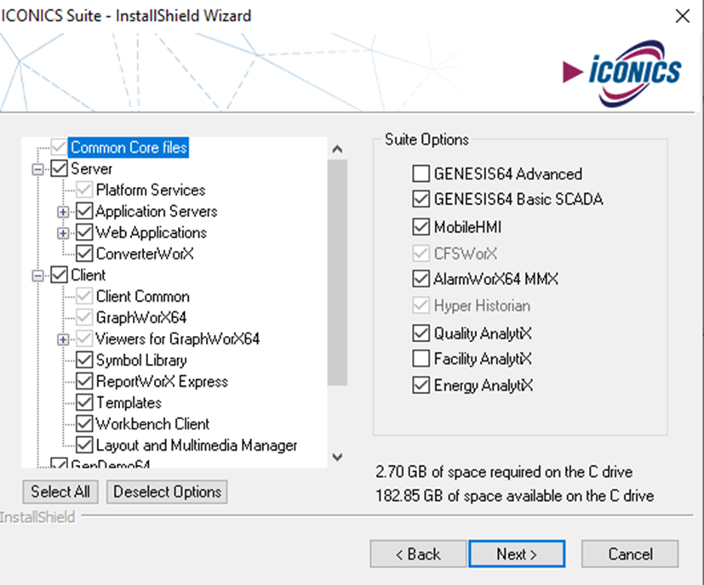Collapse the Server tree node
This screenshot has width=704, height=585.
coord(38,169)
